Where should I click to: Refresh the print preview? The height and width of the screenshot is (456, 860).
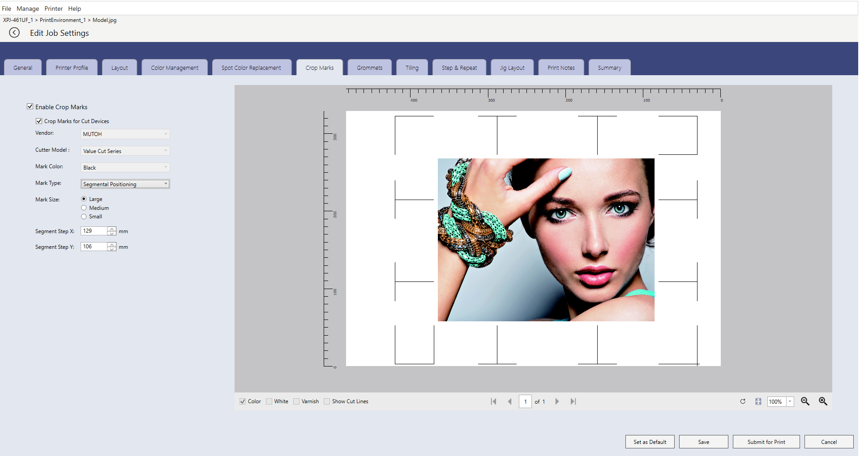(743, 401)
